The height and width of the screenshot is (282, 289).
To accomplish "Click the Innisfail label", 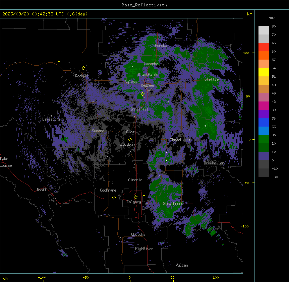I will point(139,109).
